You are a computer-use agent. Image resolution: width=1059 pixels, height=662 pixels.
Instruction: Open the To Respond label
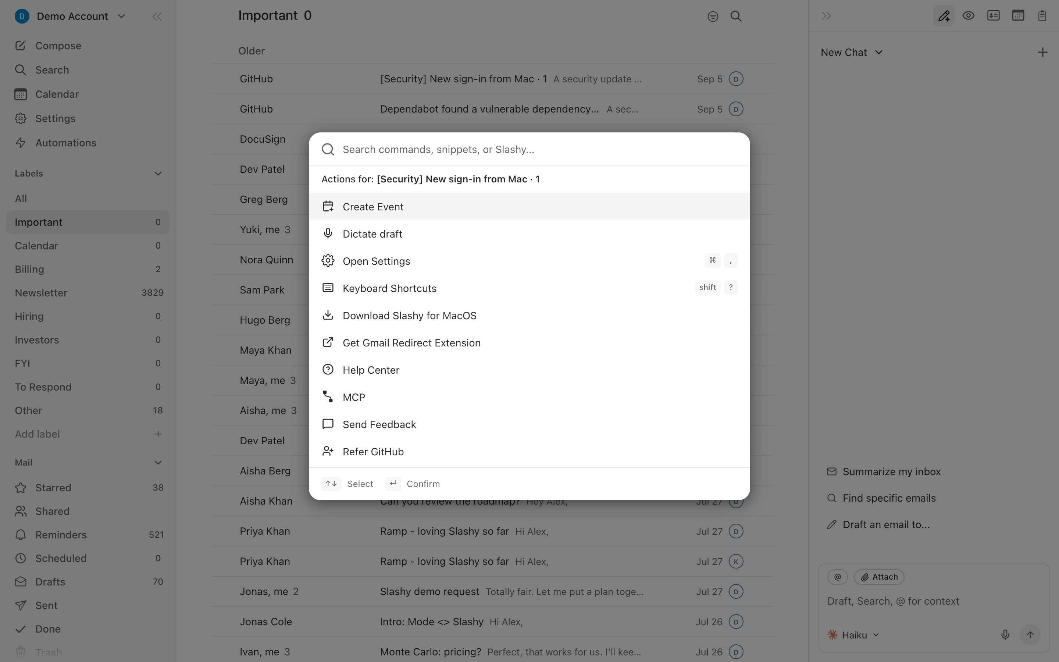88,387
